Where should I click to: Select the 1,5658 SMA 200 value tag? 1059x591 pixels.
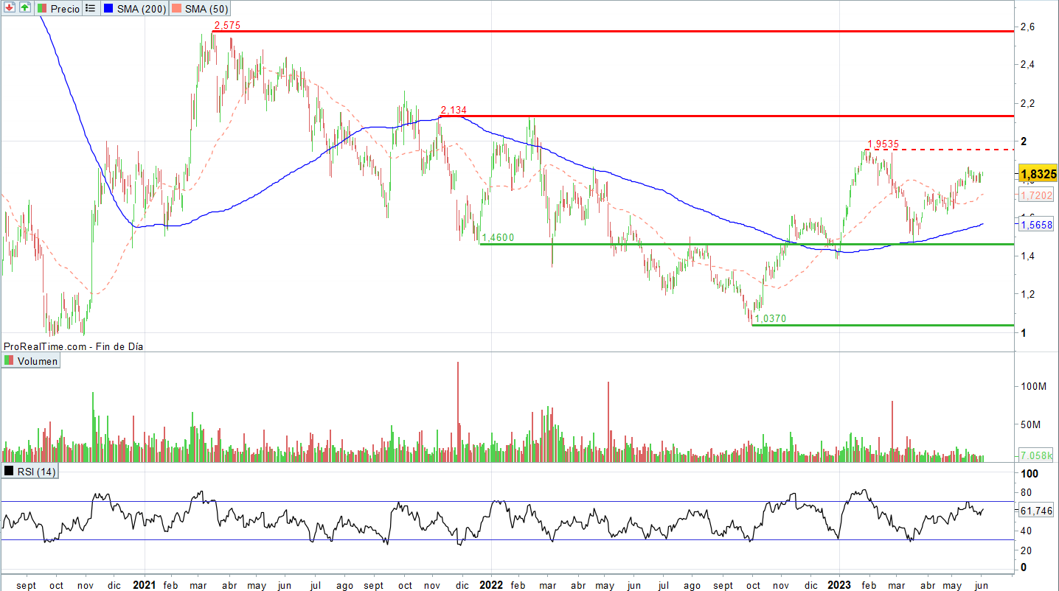pos(1038,225)
